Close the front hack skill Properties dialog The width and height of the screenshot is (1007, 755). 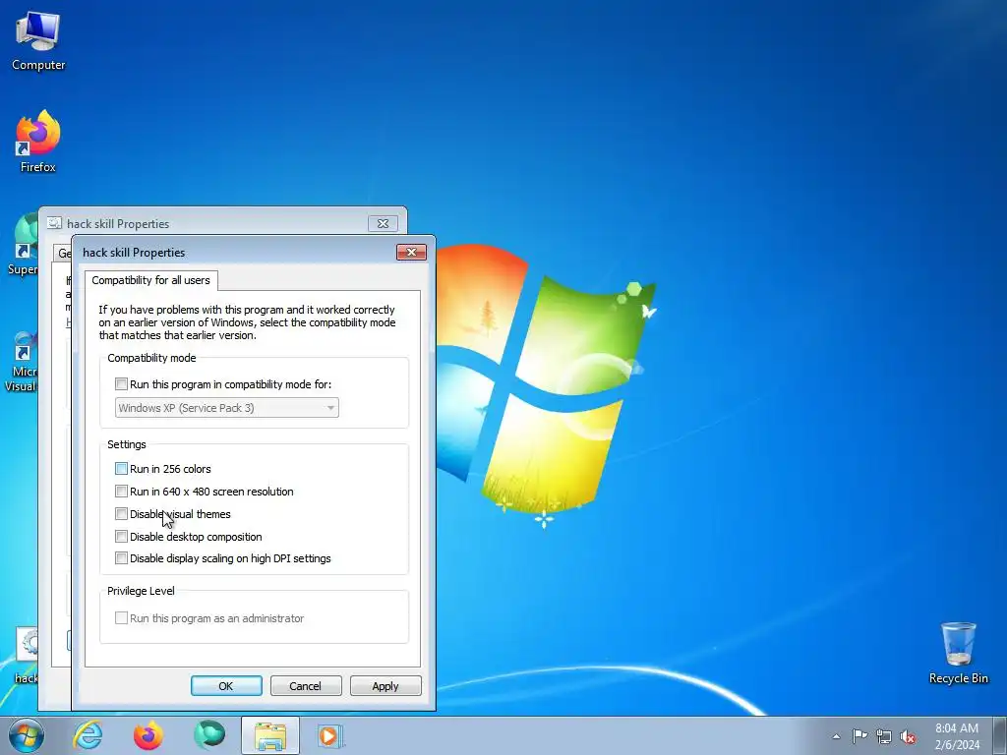[x=412, y=253]
